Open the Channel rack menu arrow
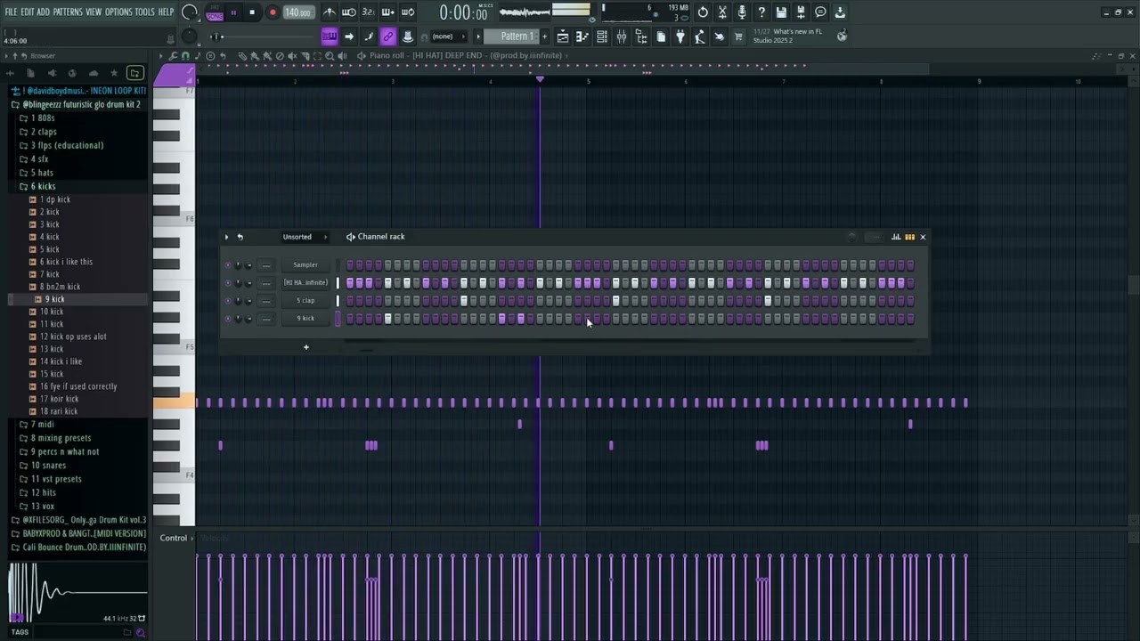 pyautogui.click(x=226, y=237)
